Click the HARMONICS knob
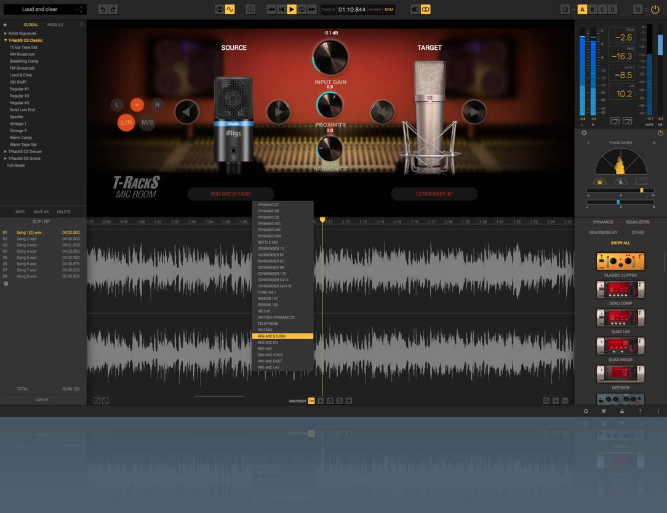Viewport: 667px width, 513px height. [x=330, y=149]
